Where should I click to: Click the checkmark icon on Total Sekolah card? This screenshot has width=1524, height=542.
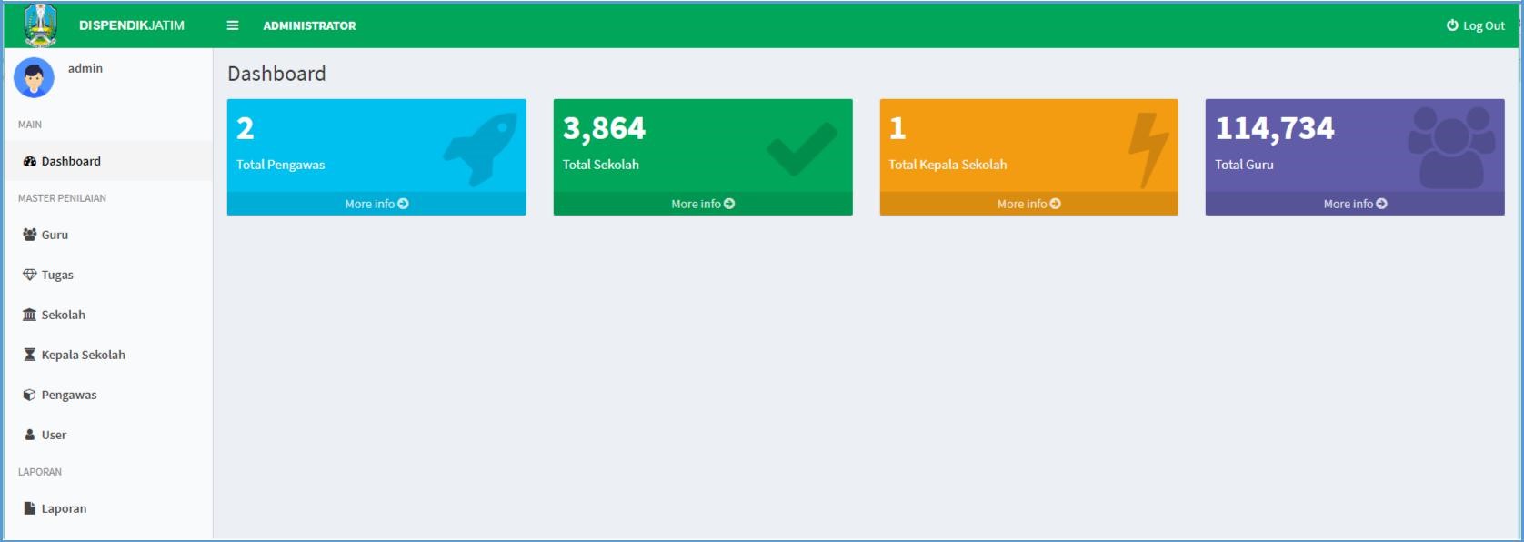[801, 148]
